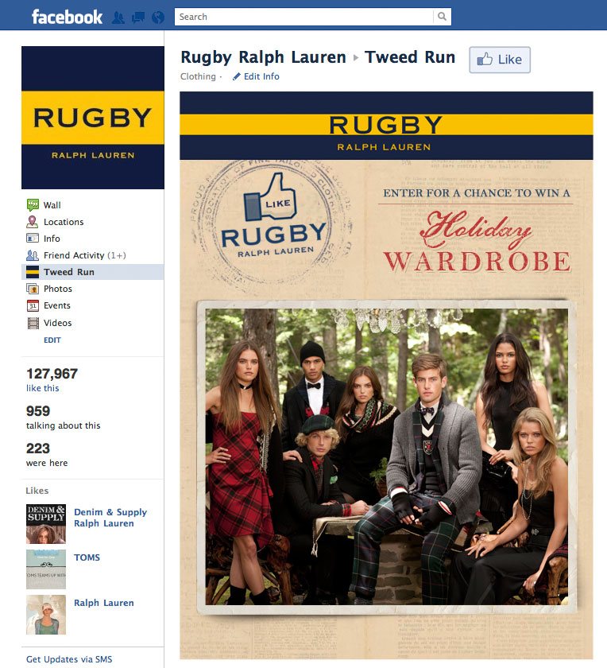Click the facebook logo

[x=67, y=17]
